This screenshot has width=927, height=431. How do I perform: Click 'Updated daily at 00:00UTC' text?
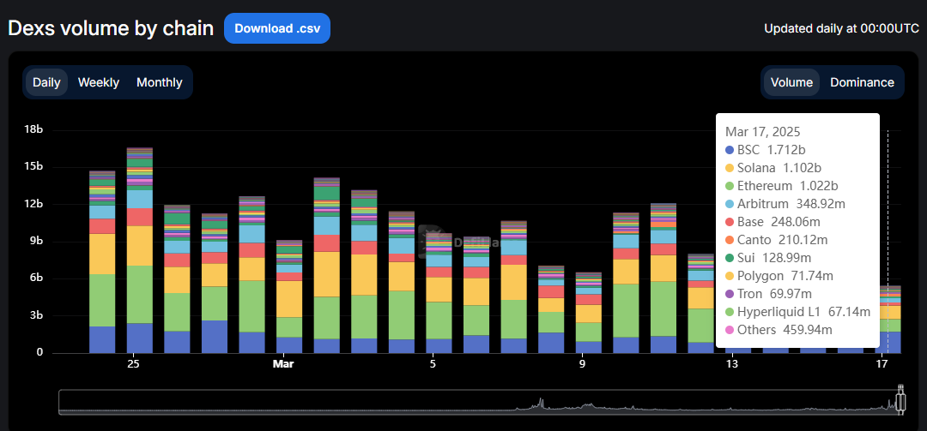tap(841, 28)
